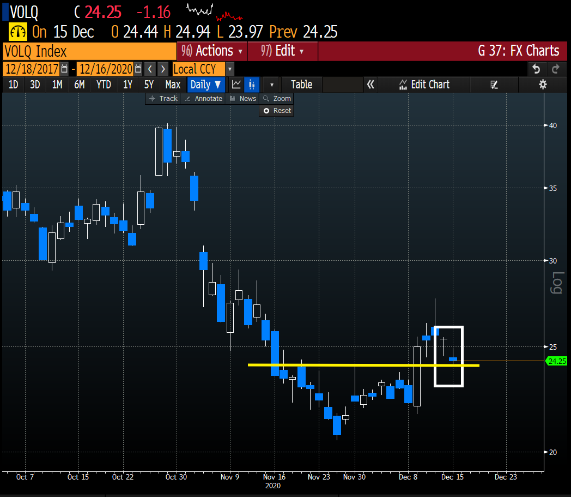Click the green 24.25 last price tag

point(556,361)
